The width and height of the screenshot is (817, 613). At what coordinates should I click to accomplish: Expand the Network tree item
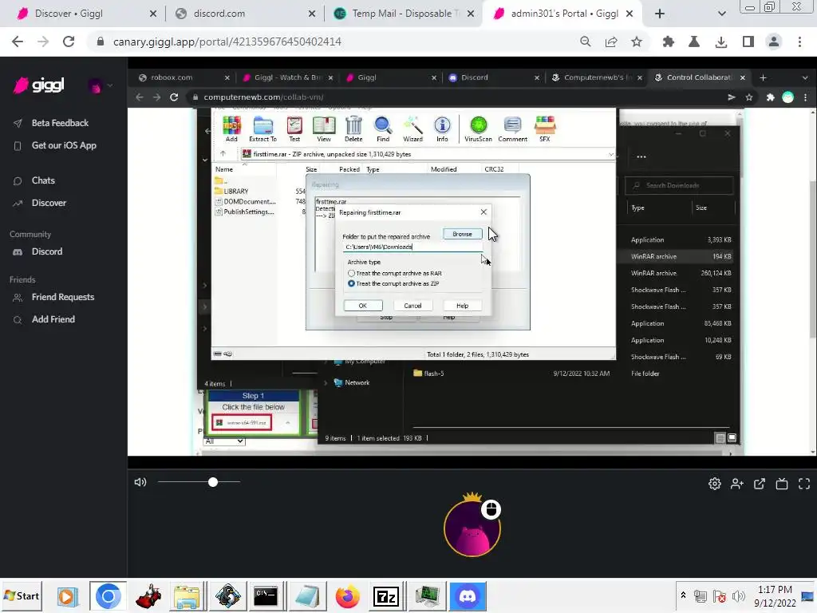[x=326, y=382]
